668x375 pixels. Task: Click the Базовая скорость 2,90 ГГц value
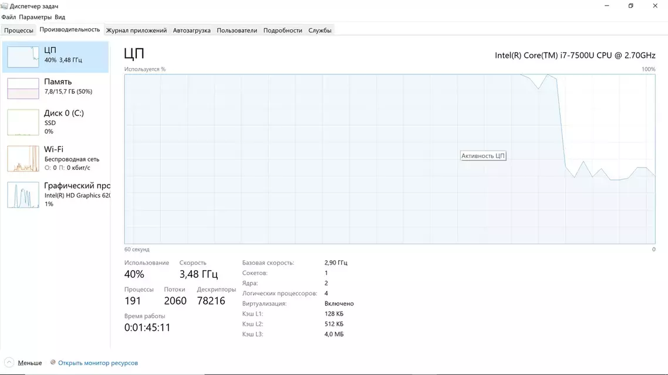[336, 262]
